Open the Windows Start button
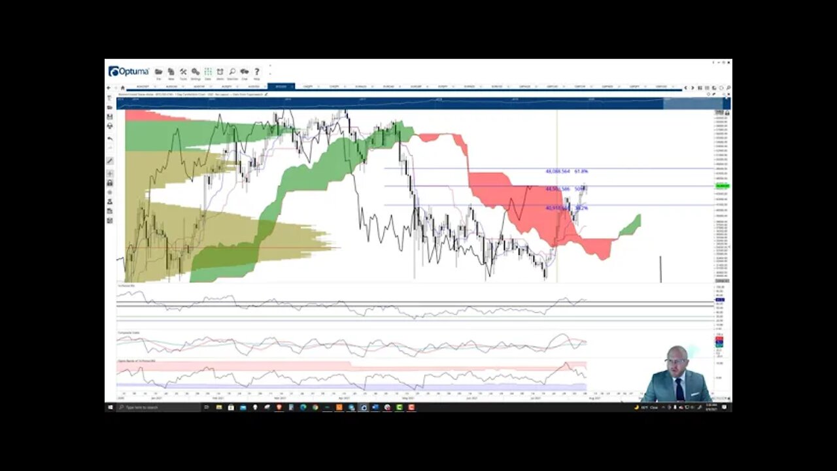Image resolution: width=837 pixels, height=471 pixels. pos(110,407)
